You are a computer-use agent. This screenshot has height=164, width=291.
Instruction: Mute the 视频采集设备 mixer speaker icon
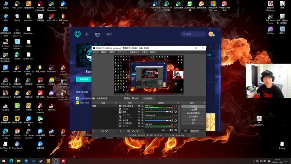pyautogui.click(x=171, y=121)
